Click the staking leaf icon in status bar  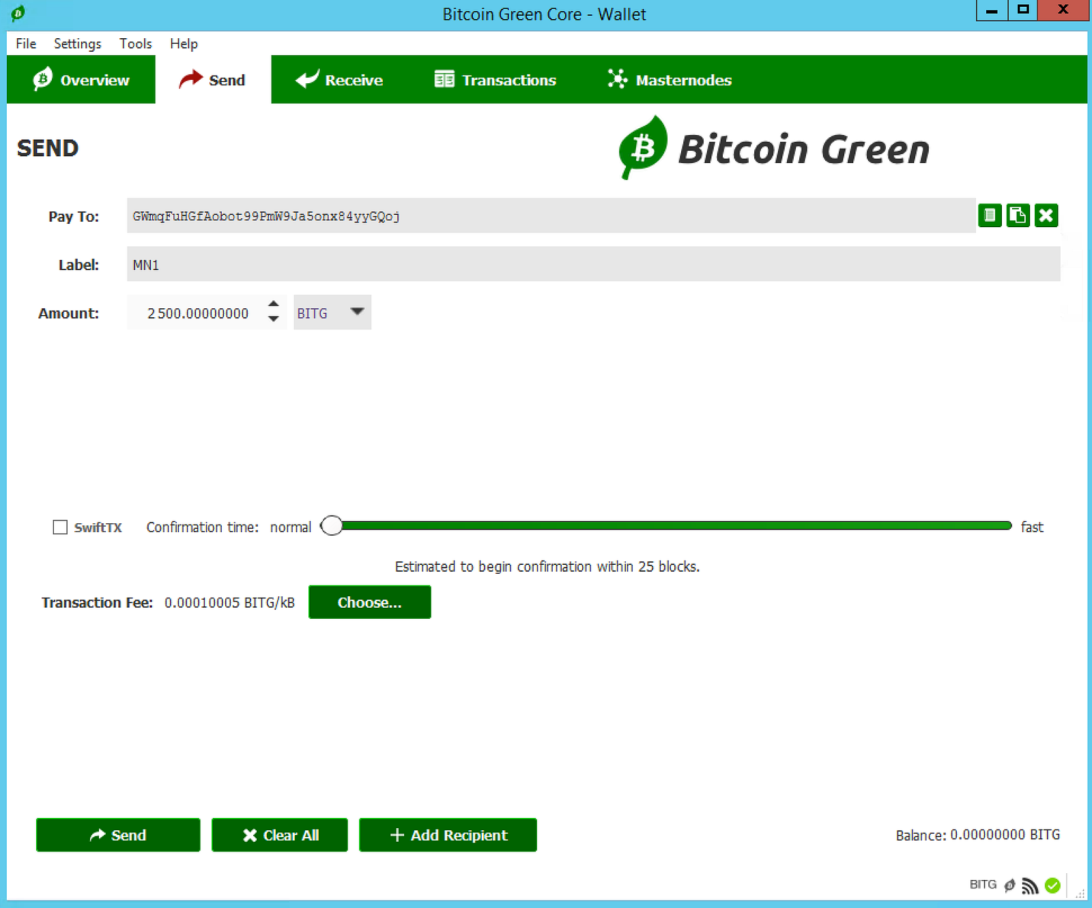pos(1009,885)
